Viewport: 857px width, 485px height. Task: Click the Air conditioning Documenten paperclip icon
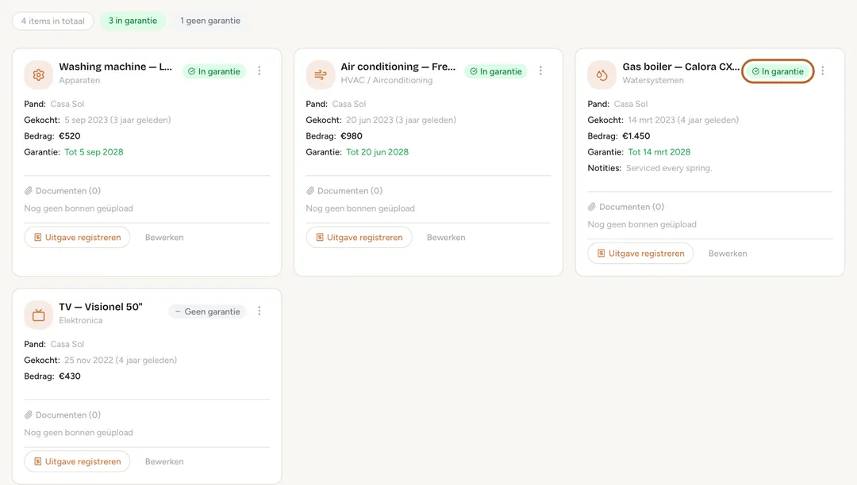coord(310,191)
